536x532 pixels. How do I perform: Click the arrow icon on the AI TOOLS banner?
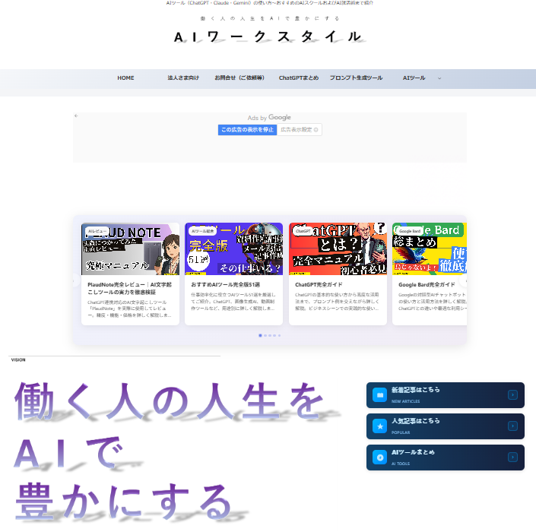(x=512, y=458)
